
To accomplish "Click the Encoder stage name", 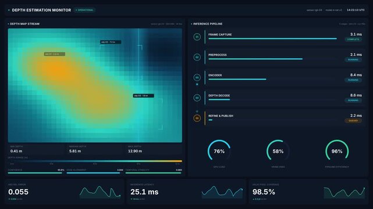I will pyautogui.click(x=215, y=75).
